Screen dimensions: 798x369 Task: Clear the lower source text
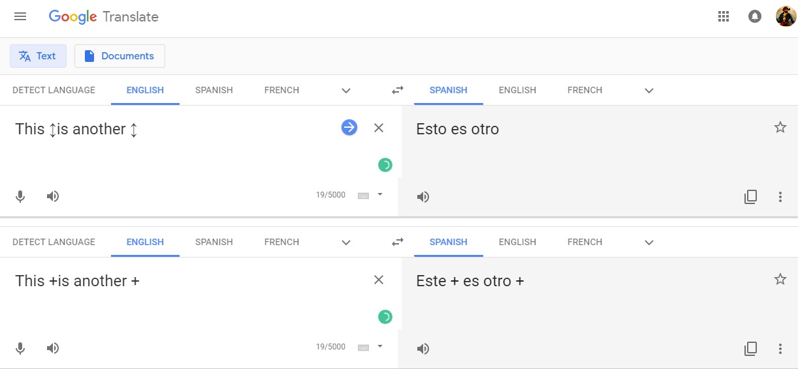point(379,280)
